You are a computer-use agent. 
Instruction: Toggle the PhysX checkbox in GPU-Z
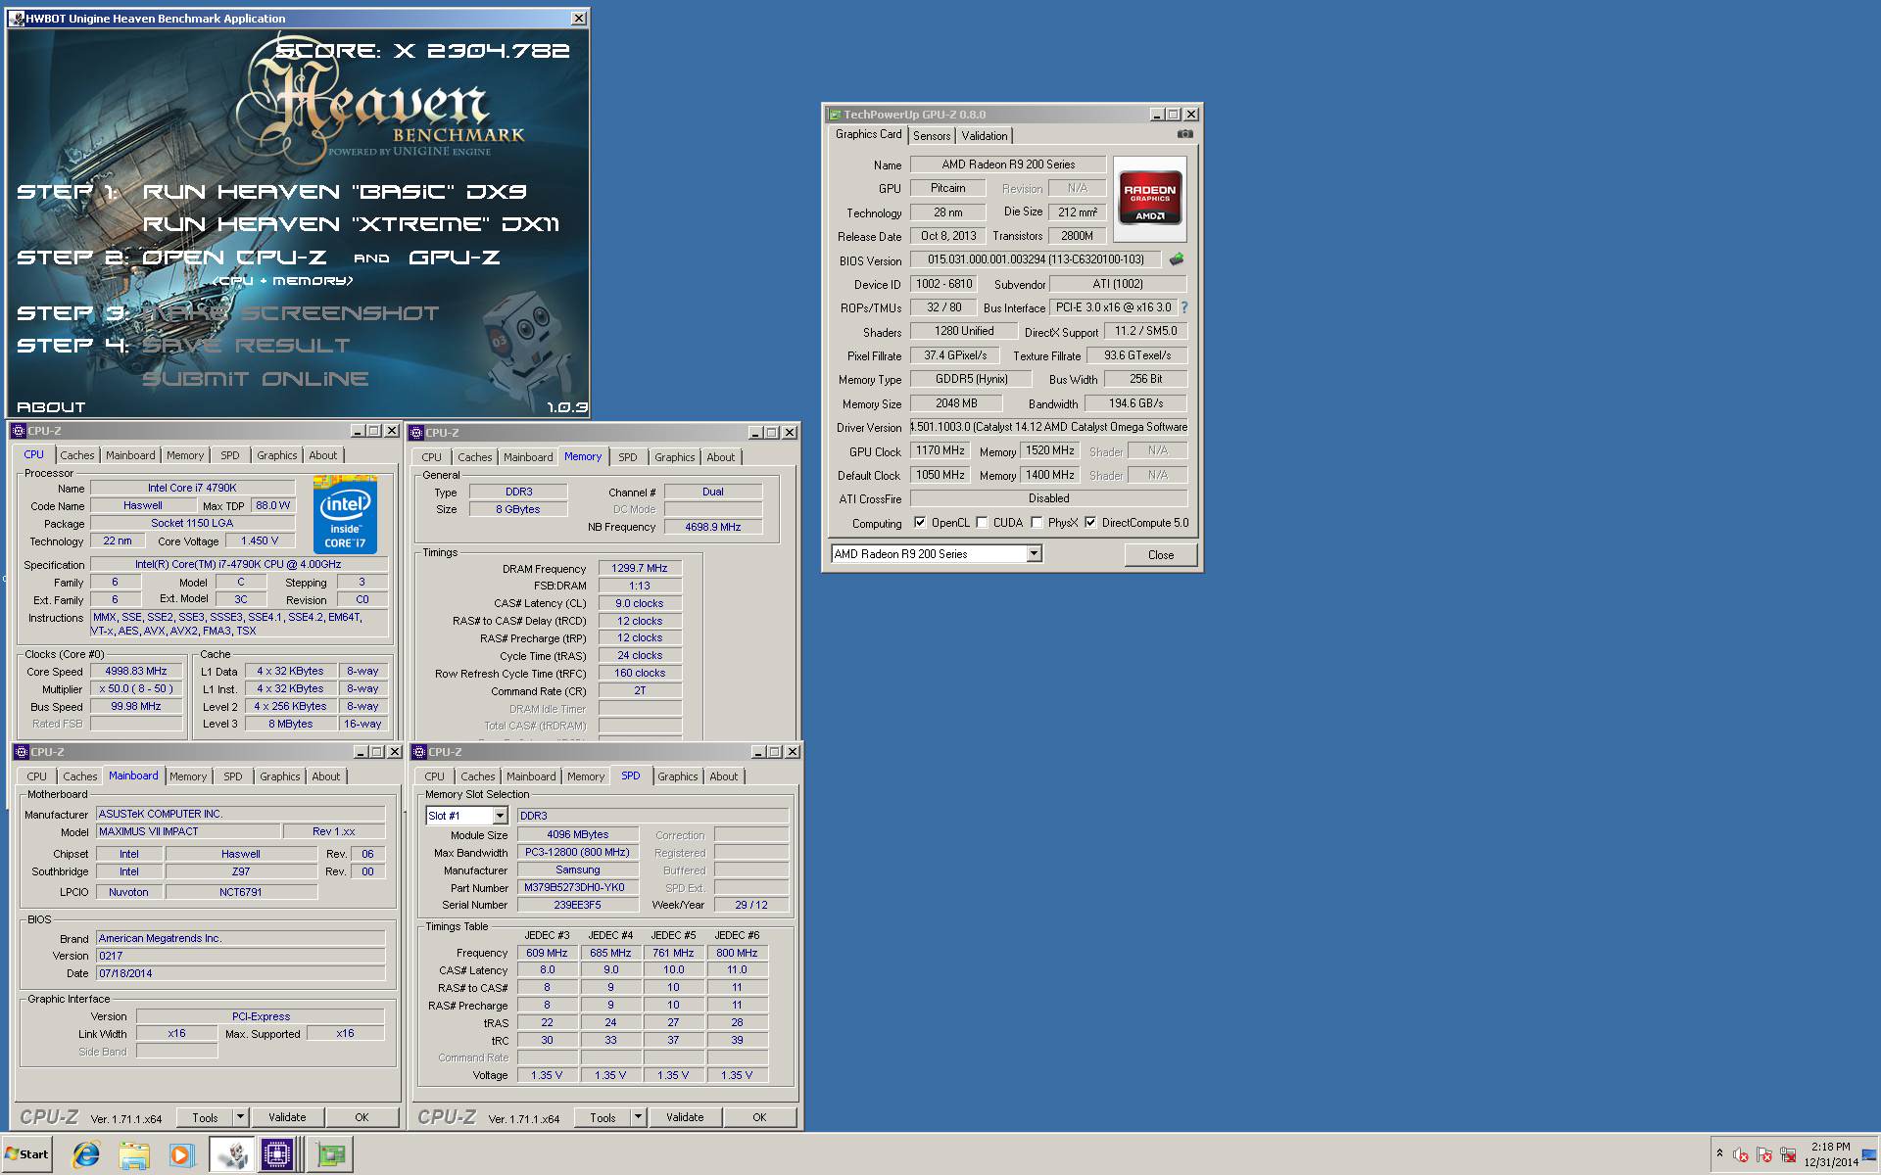(1037, 523)
